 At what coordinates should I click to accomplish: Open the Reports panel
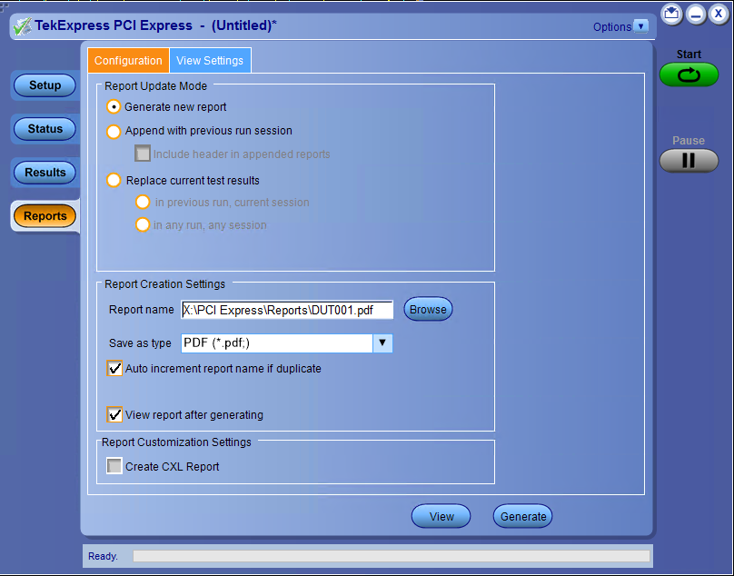point(45,216)
